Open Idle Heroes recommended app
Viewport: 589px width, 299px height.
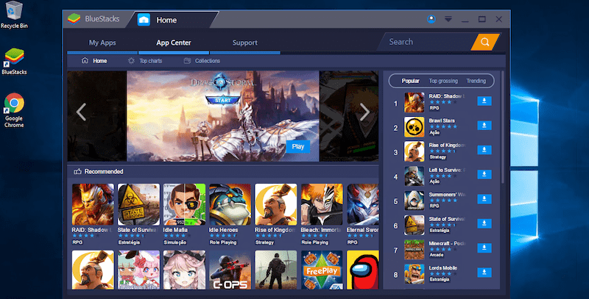click(x=230, y=204)
